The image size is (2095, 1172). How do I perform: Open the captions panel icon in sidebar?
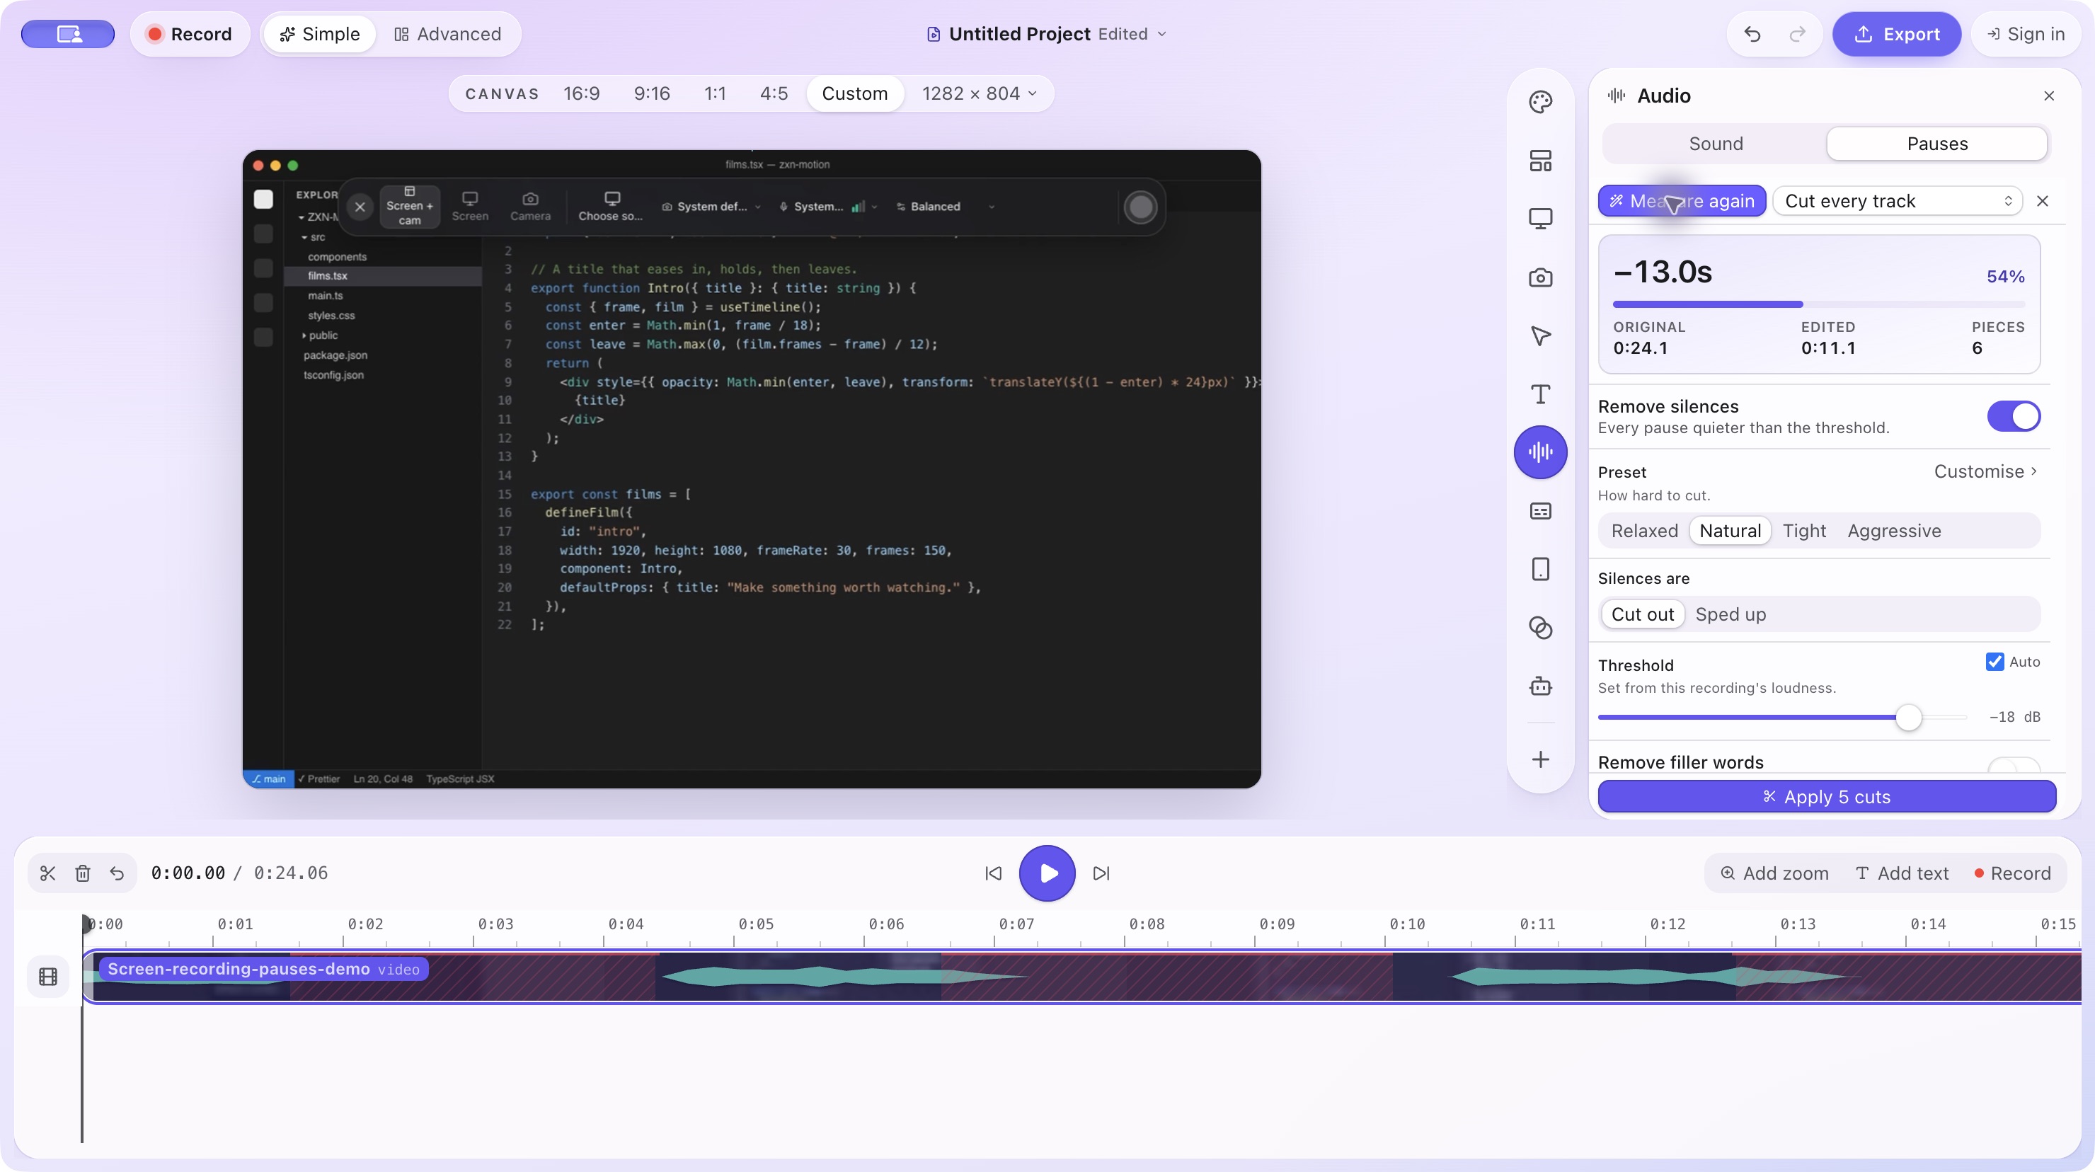point(1540,511)
